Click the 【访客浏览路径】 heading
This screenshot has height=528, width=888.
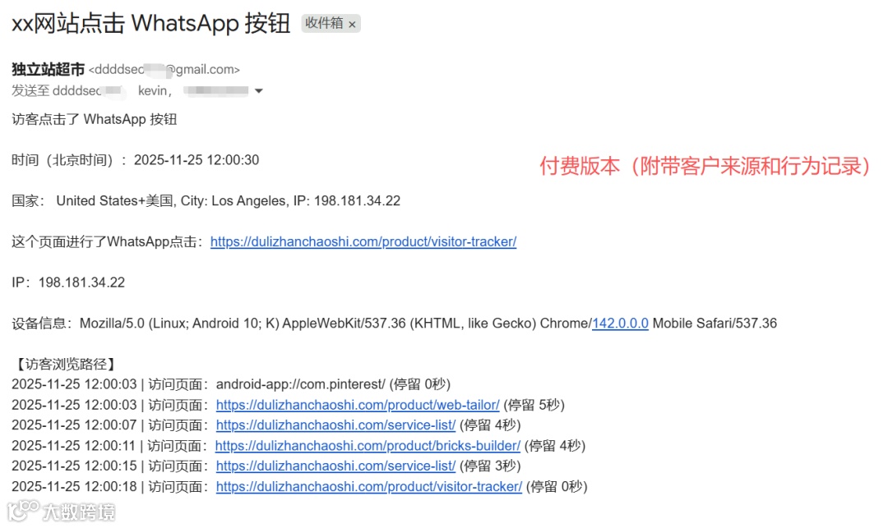pyautogui.click(x=65, y=364)
